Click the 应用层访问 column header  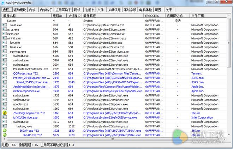click(x=178, y=16)
